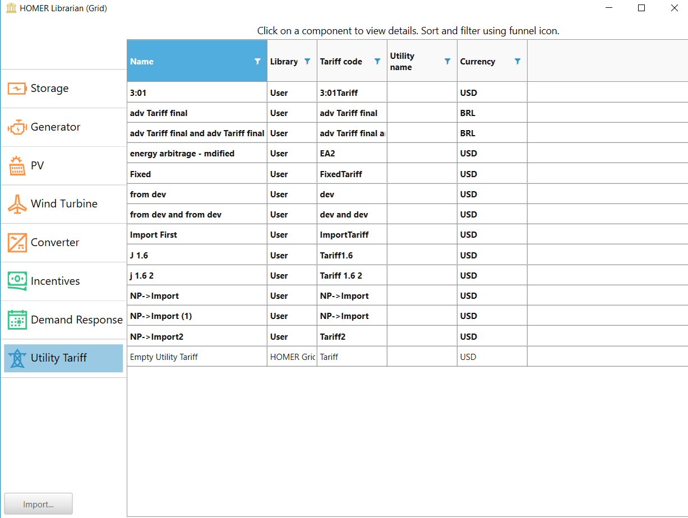This screenshot has height=518, width=688.
Task: Click the Incentives money icon
Action: click(17, 281)
